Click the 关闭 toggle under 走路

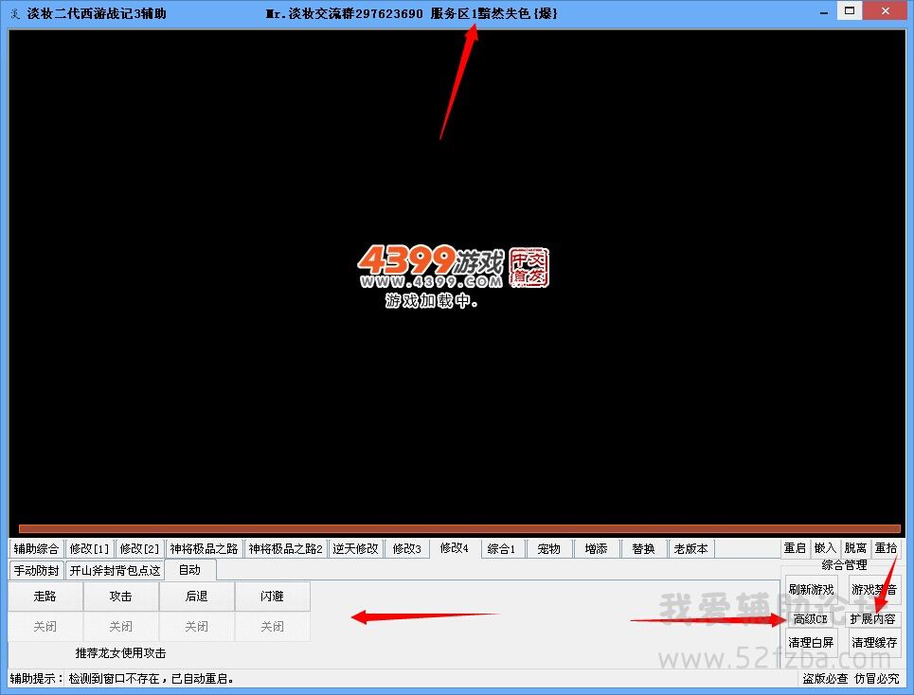(x=45, y=626)
